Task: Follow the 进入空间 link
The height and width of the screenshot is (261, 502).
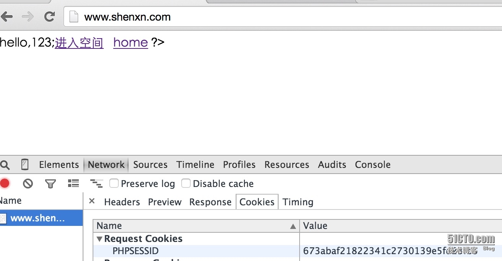Action: click(x=79, y=43)
